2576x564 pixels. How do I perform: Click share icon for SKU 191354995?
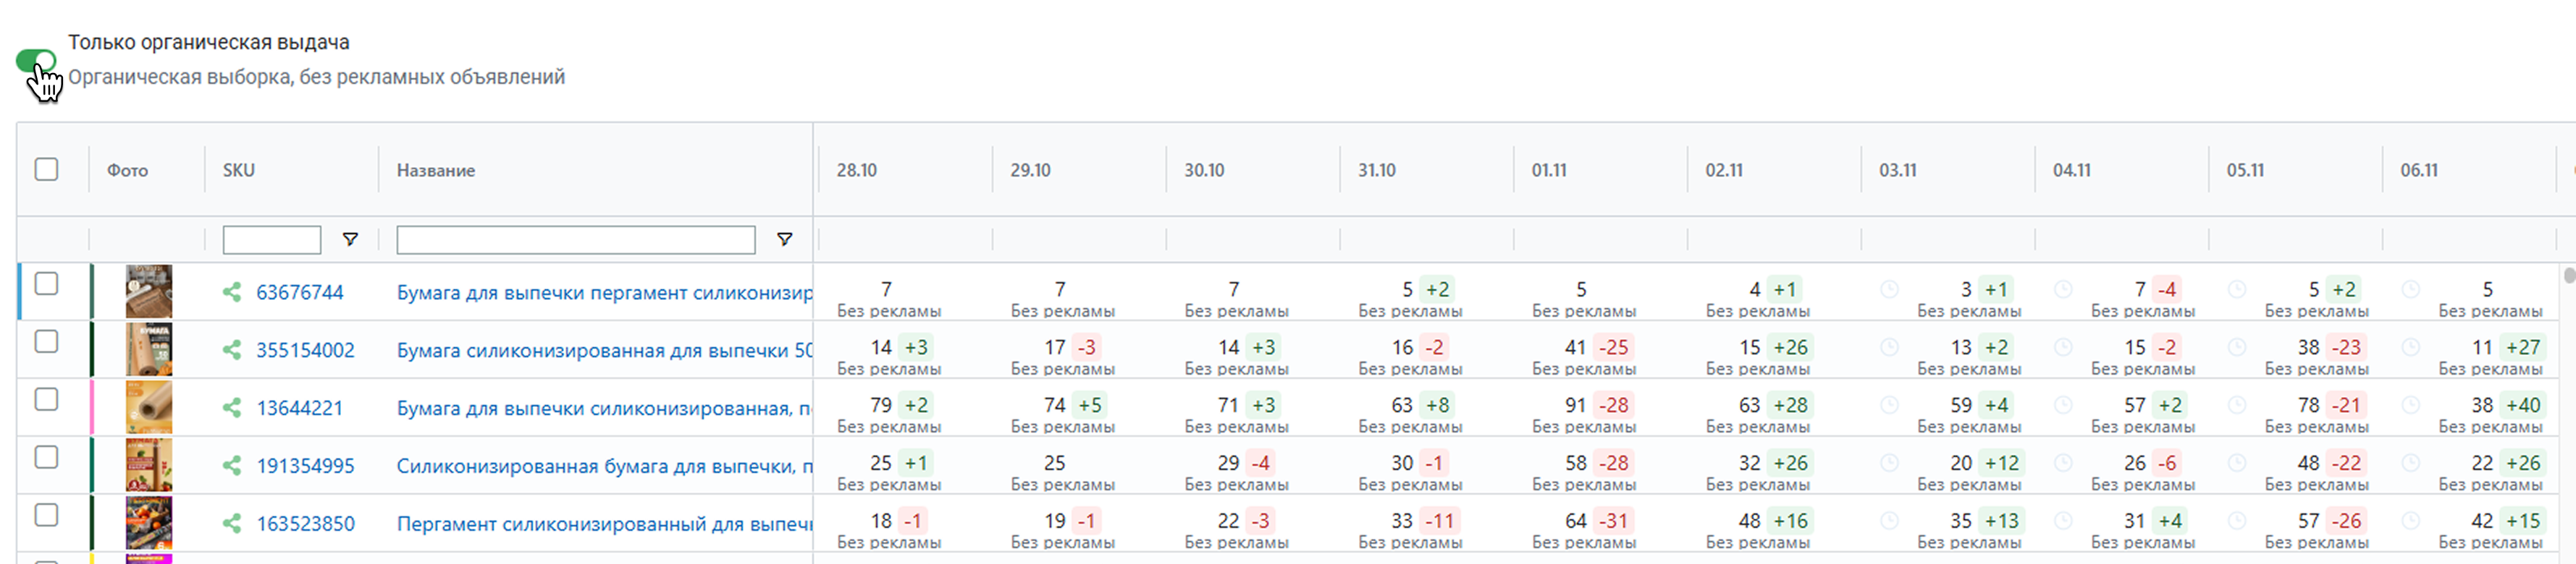pos(232,466)
